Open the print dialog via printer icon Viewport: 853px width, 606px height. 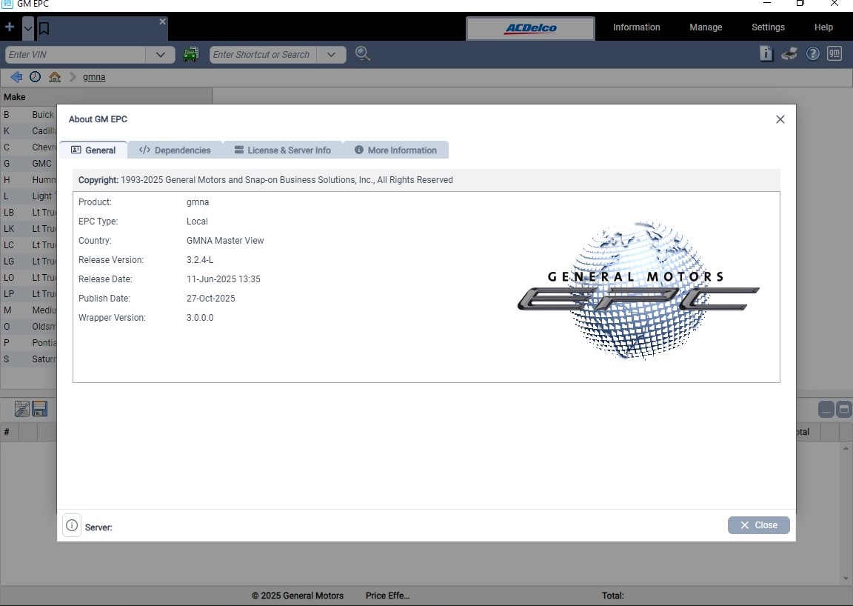[787, 53]
